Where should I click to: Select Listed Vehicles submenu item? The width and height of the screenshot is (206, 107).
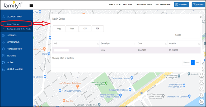13,24
